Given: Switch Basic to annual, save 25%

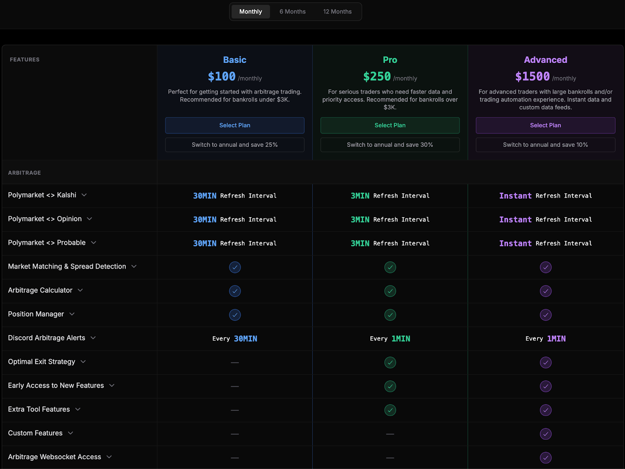Looking at the screenshot, I should (x=235, y=145).
